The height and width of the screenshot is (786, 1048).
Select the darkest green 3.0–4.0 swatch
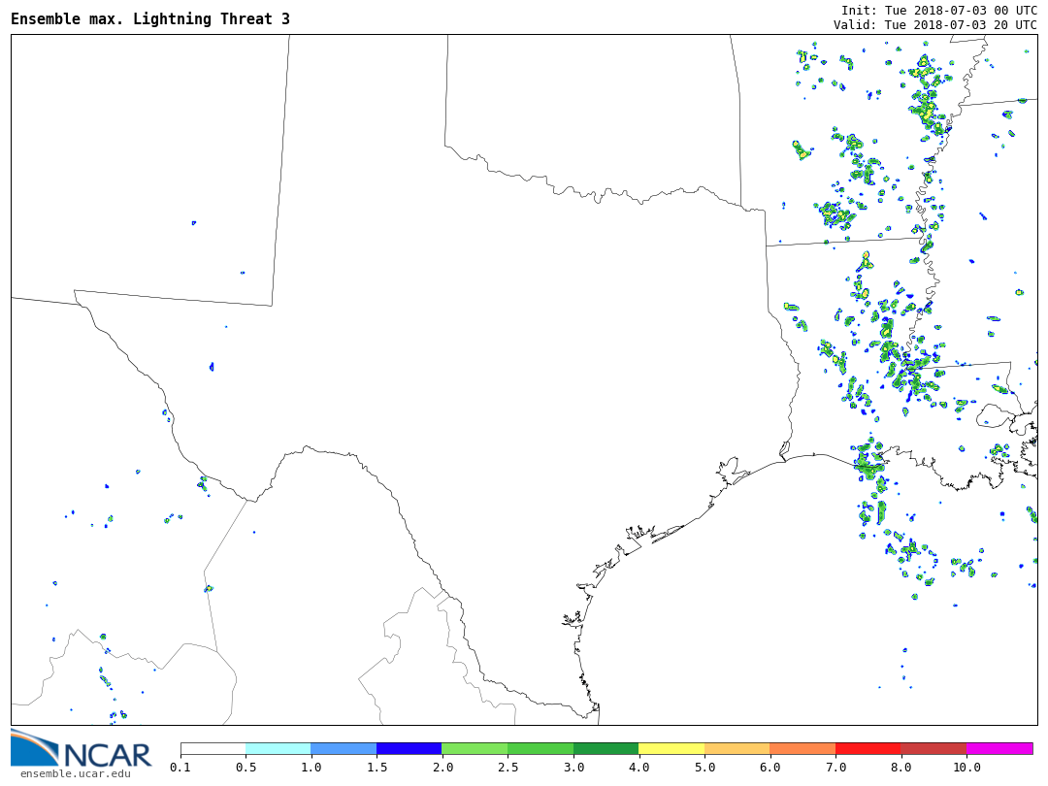606,749
